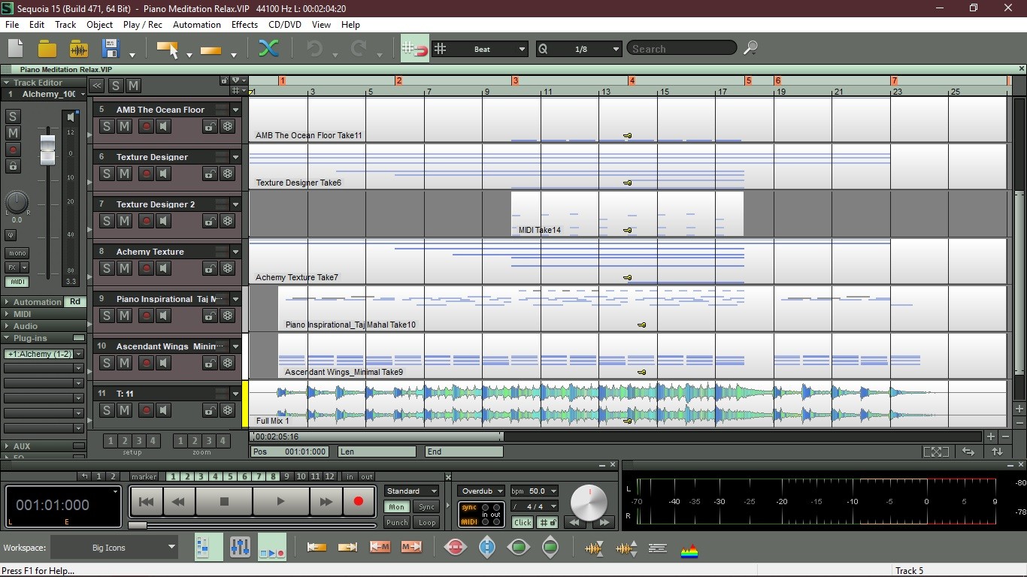Click the speaker monitor icon on Achemy Texture track
Screen dimensions: 1027x577
pos(164,268)
